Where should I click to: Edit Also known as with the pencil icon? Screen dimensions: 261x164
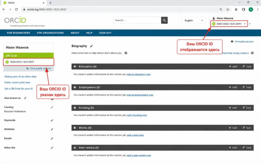click(x=25, y=98)
